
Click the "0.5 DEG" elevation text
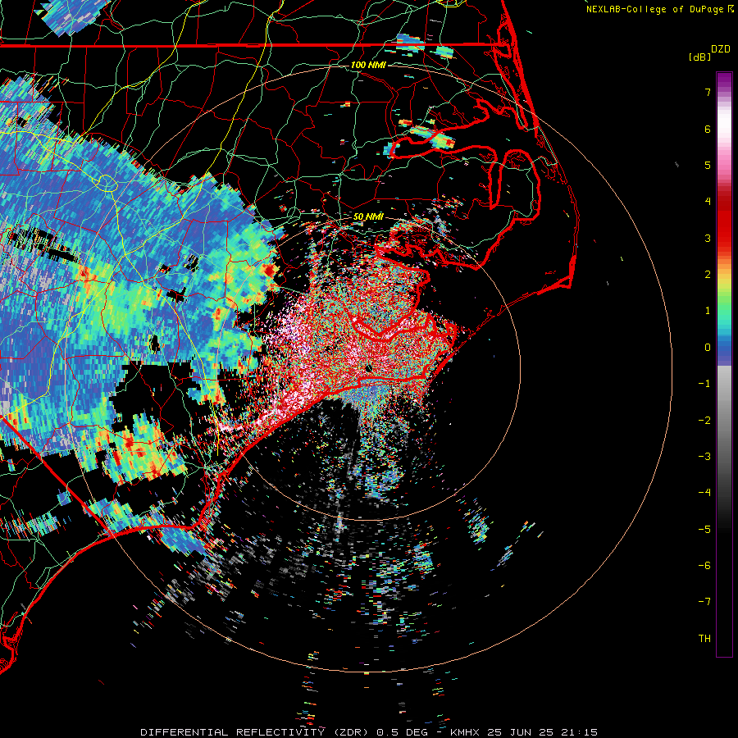point(402,732)
